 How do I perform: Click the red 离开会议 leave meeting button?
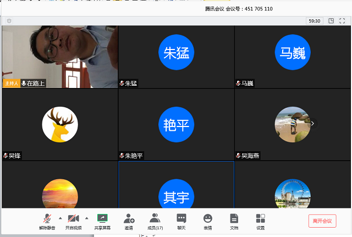tap(322, 221)
